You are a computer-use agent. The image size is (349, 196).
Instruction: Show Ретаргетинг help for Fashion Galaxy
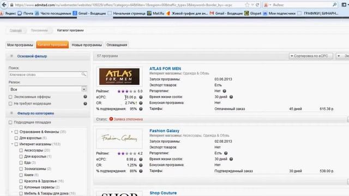226,153
